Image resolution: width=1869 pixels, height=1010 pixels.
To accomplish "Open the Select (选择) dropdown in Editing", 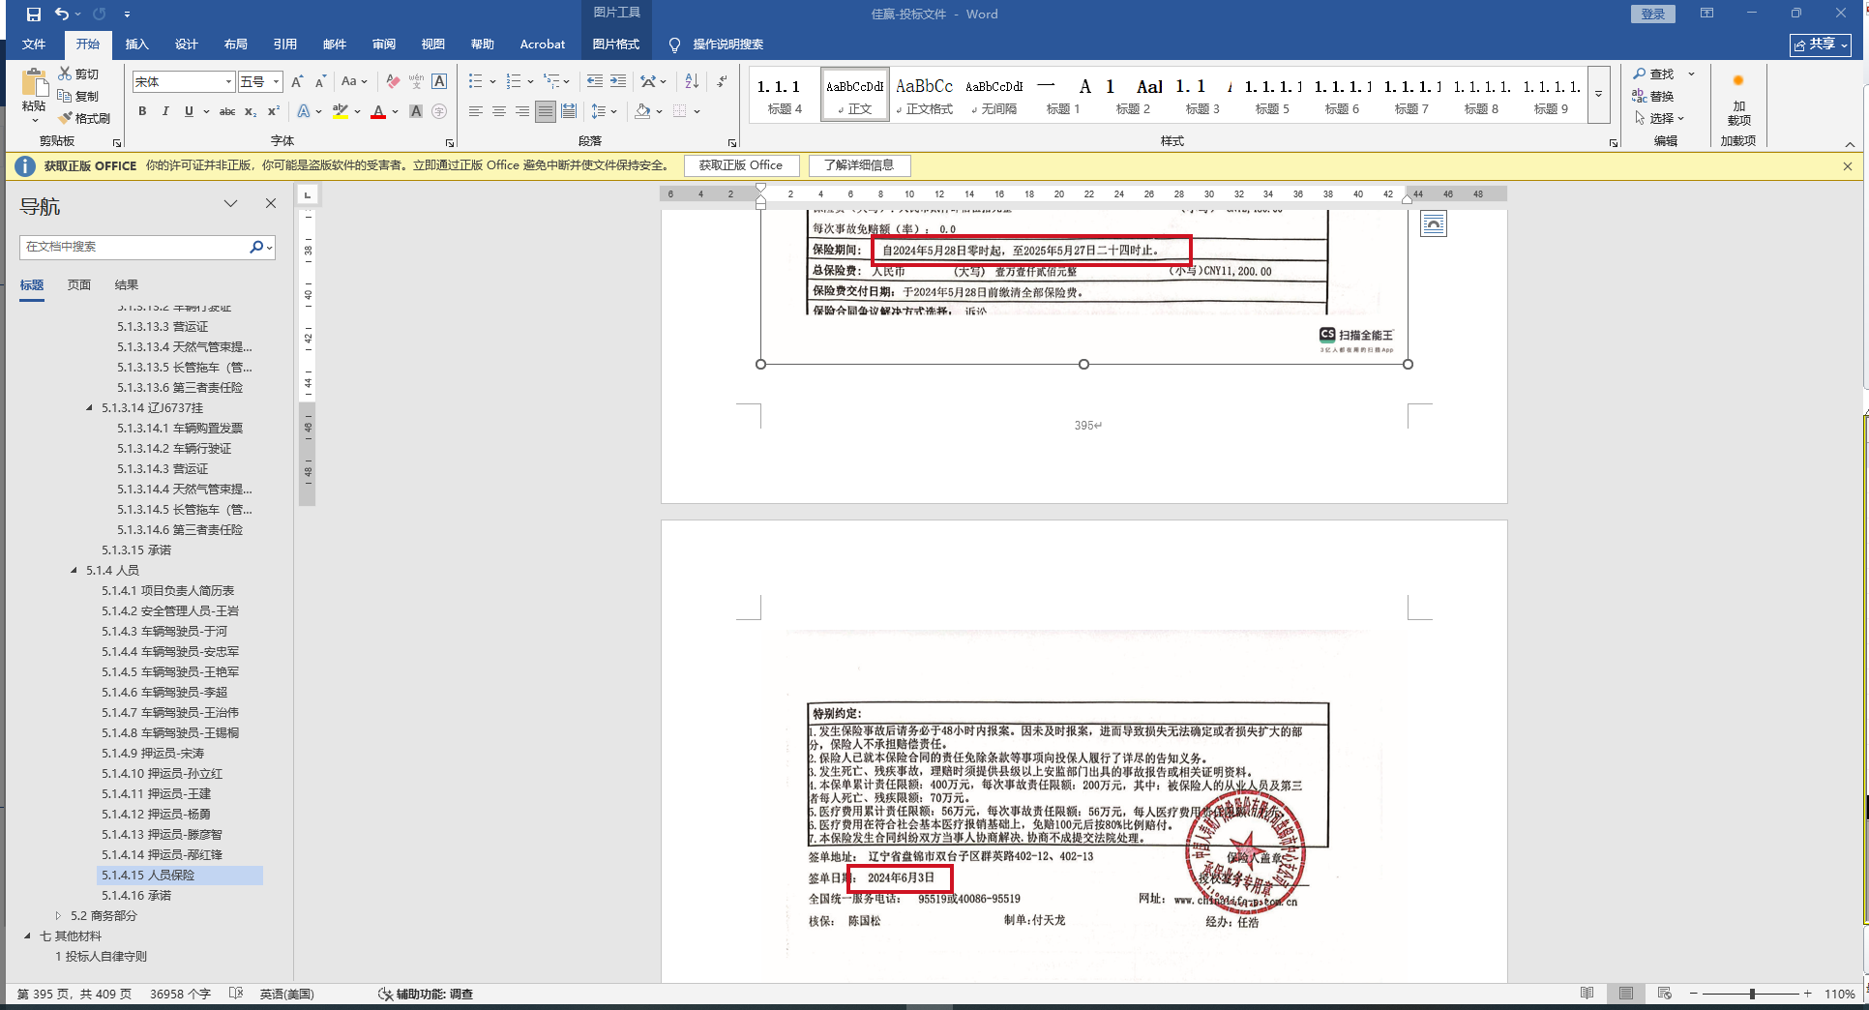I will 1660,118.
